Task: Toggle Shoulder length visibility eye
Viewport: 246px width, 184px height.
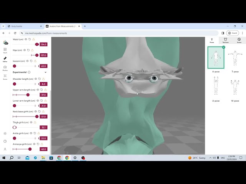Action: tap(36, 79)
